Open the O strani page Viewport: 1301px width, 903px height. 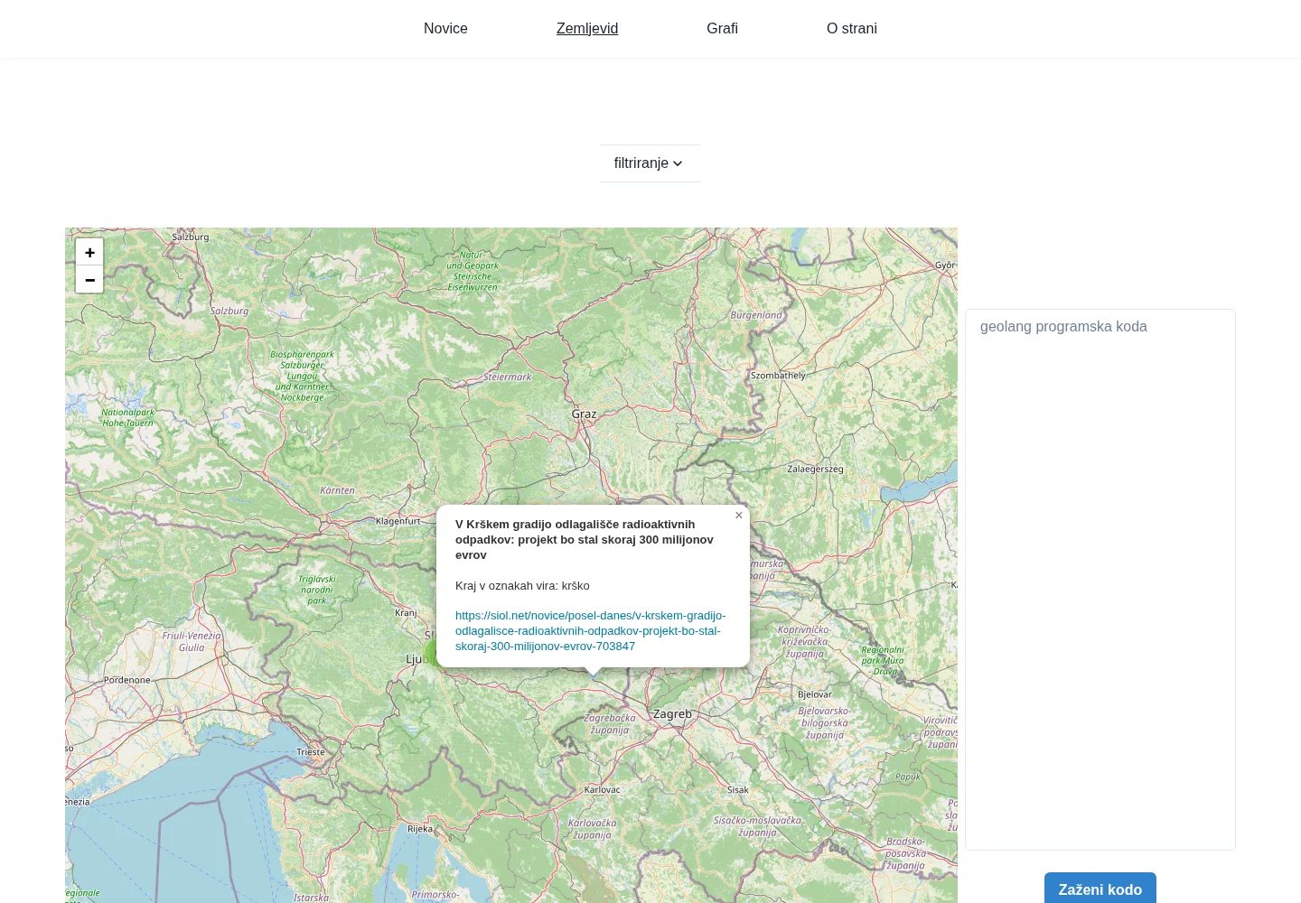coord(852,29)
